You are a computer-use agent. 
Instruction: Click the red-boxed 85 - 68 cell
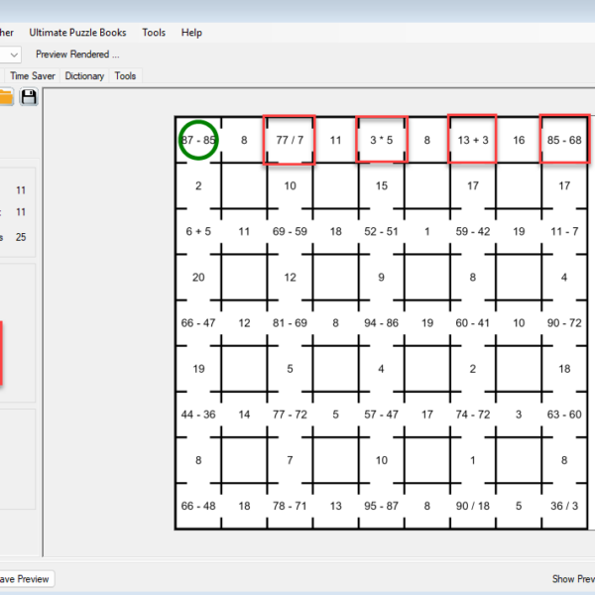[564, 140]
